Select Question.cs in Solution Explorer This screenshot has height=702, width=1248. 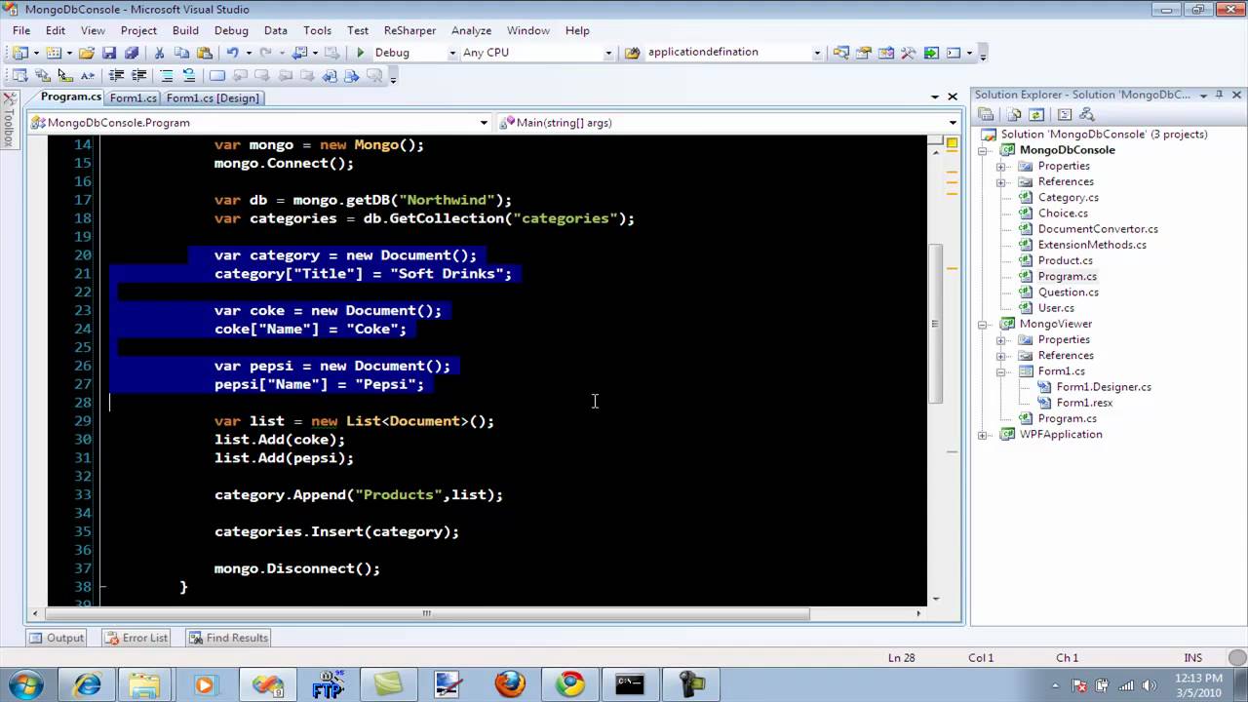coord(1068,292)
